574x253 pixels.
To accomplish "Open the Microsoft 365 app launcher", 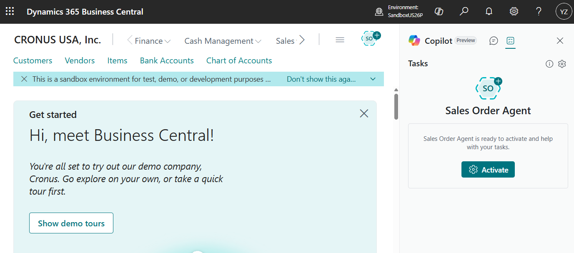I will pyautogui.click(x=9, y=11).
